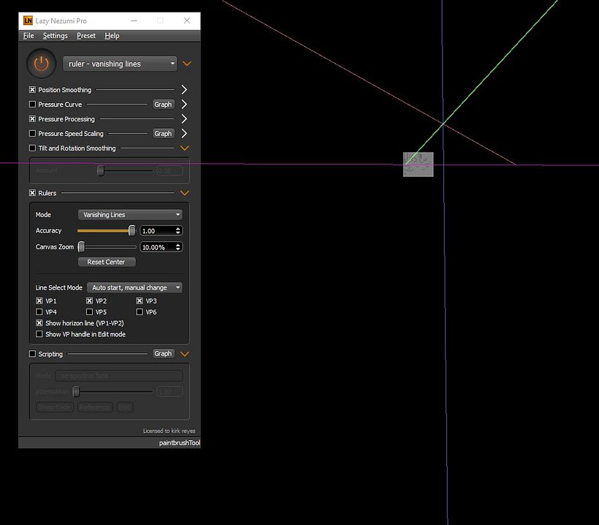Open the Pressure Curve Graph
The image size is (599, 525).
[163, 105]
